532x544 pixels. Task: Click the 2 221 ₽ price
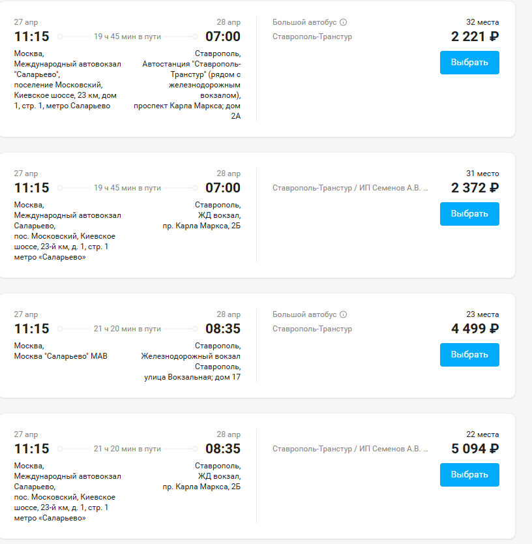coord(475,37)
